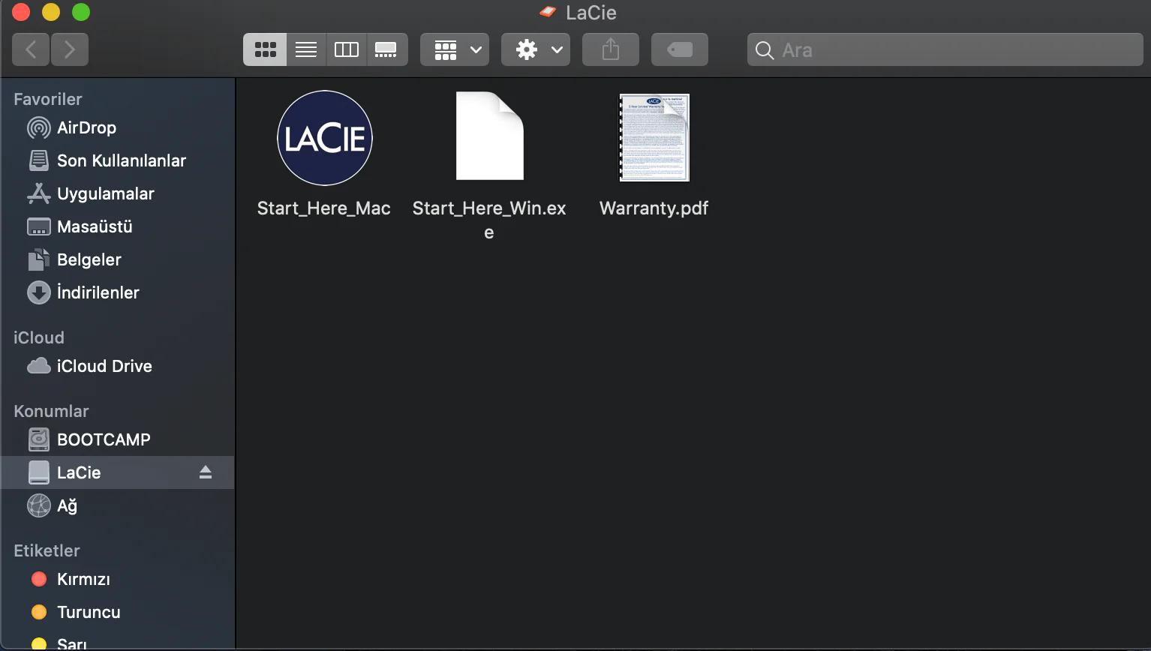The height and width of the screenshot is (651, 1151).
Task: Open the BOOTCAMP volume
Action: 118,439
